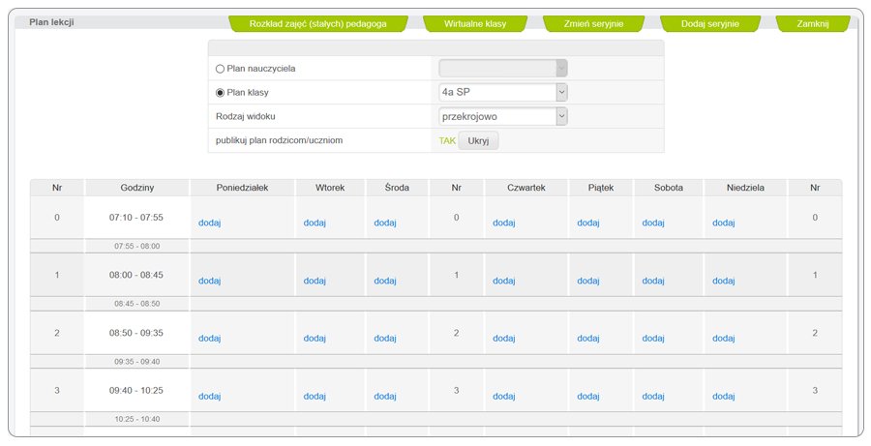Open the class dropdown showing 4a SP
The image size is (871, 446).
502,93
